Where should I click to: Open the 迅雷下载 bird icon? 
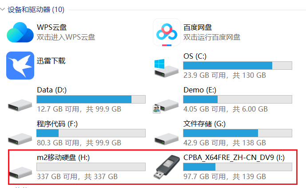click(20, 65)
